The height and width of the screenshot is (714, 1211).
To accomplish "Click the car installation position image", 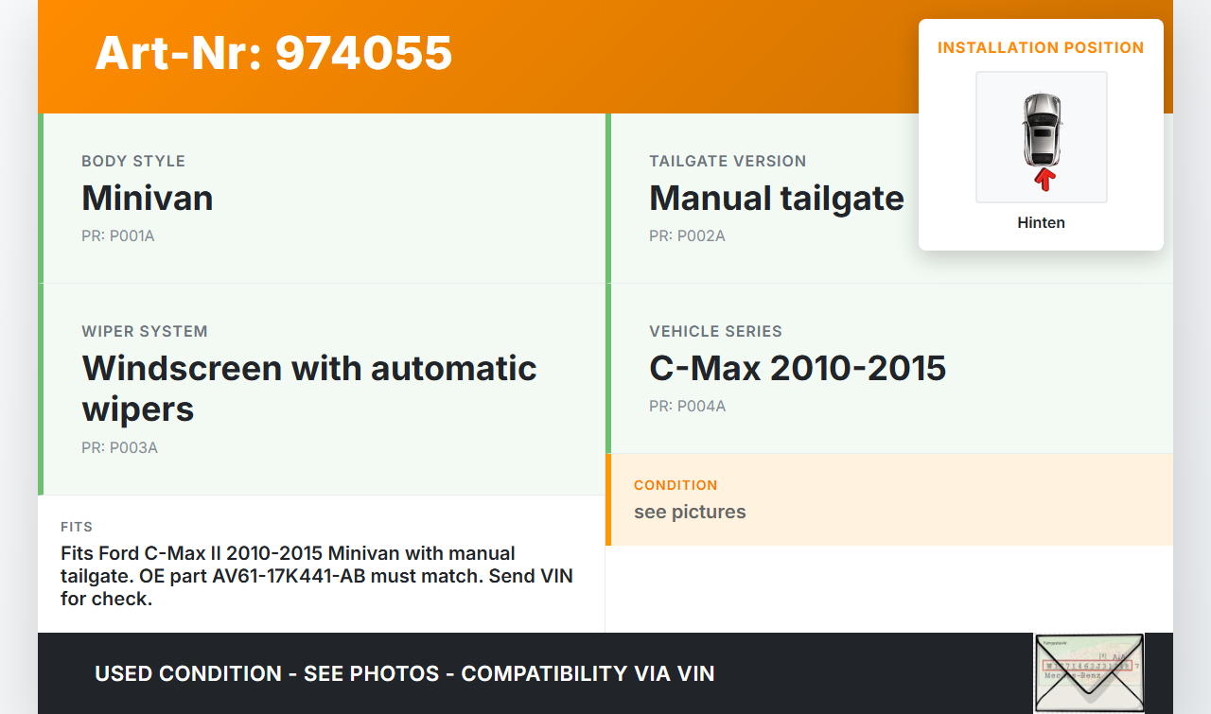I will [x=1041, y=137].
